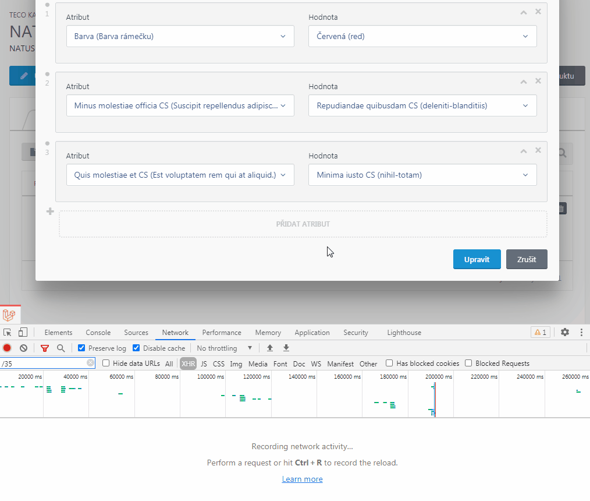Open the Červená (red) value dropdown
This screenshot has height=501, width=590.
pyautogui.click(x=422, y=36)
